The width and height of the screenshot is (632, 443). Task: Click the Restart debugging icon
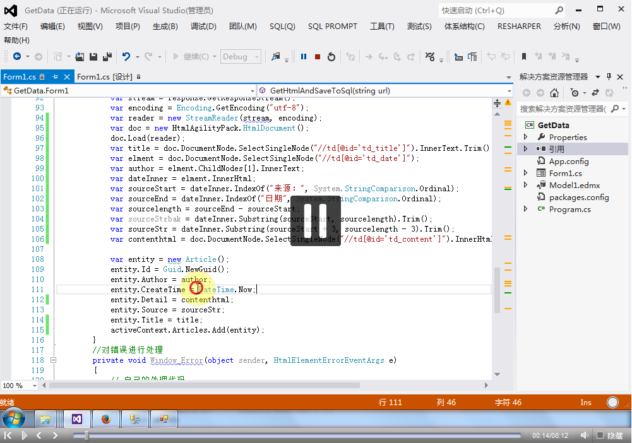(331, 57)
